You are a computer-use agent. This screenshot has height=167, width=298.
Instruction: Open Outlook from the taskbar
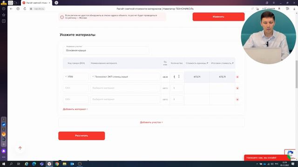pyautogui.click(x=72, y=164)
